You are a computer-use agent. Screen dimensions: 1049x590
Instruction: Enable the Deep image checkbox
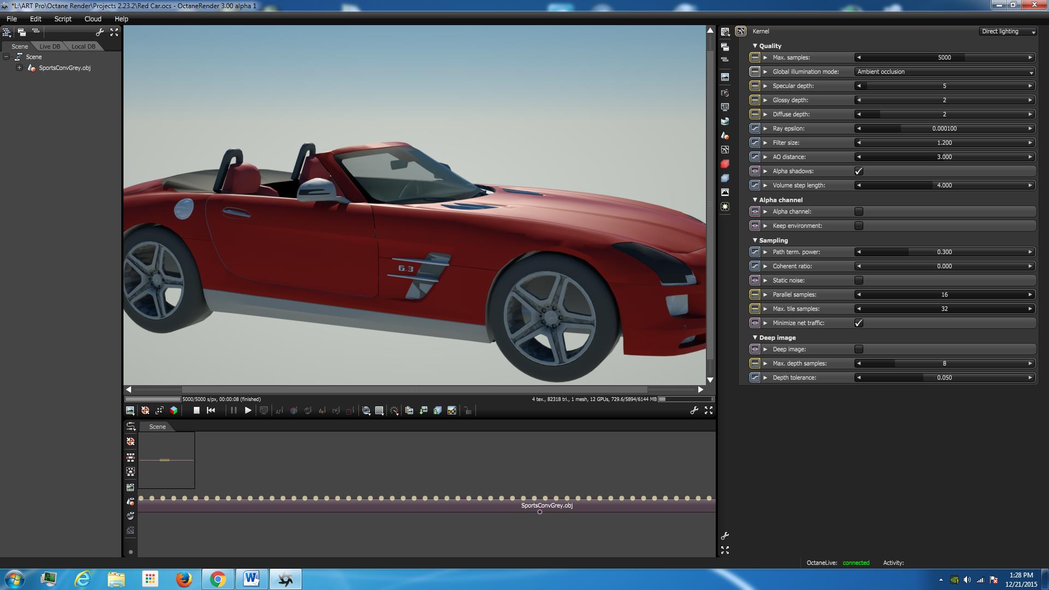click(858, 349)
